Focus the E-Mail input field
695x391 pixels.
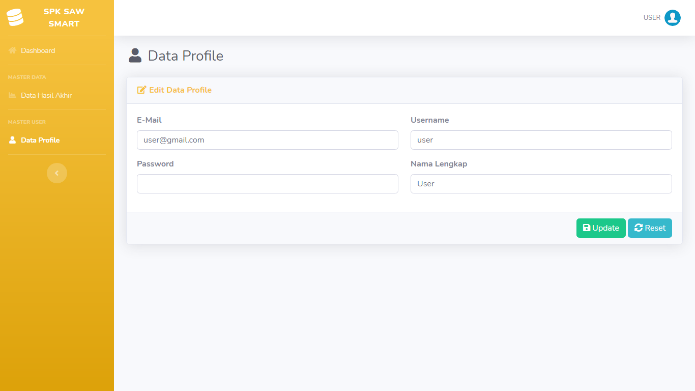pyautogui.click(x=268, y=140)
